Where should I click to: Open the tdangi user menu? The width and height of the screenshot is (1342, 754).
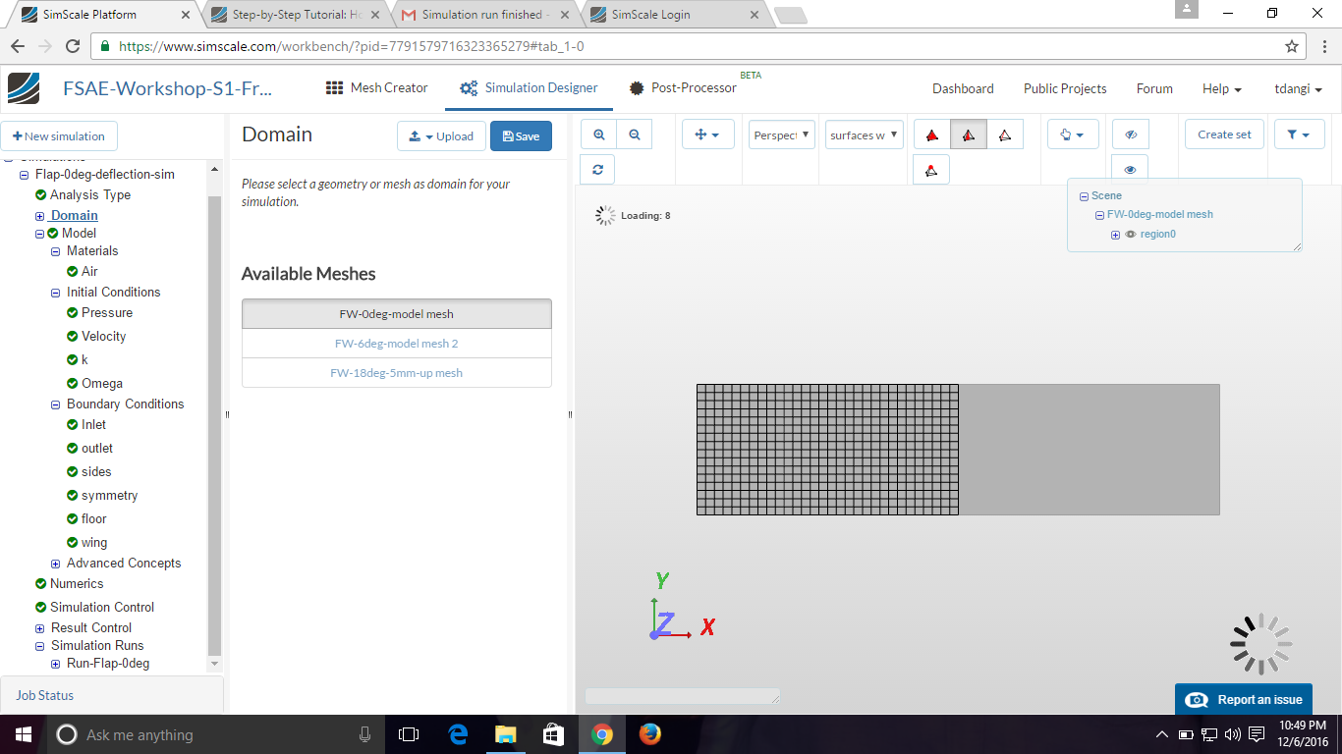click(1298, 88)
